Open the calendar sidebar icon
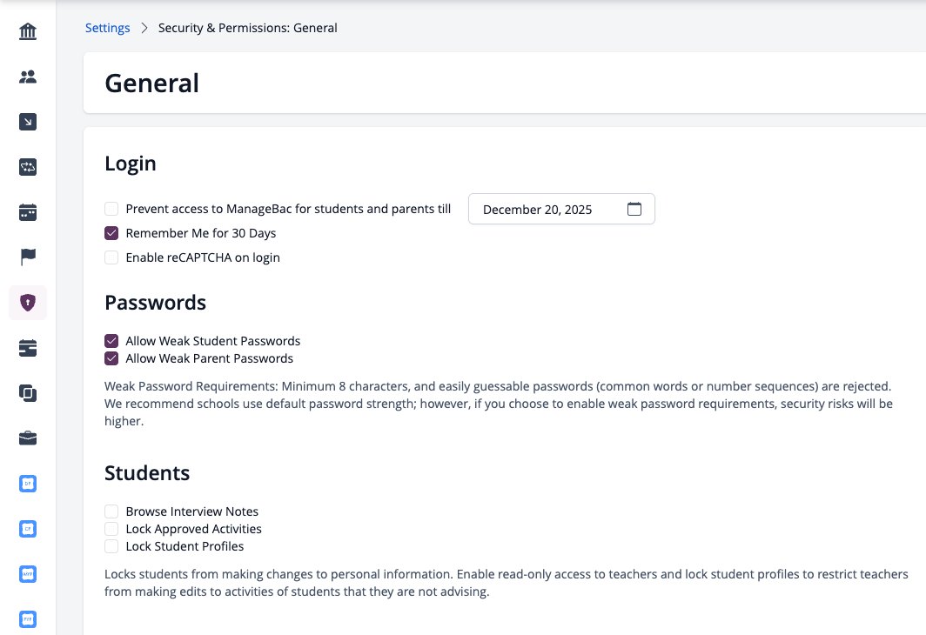This screenshot has width=926, height=635. (x=28, y=212)
